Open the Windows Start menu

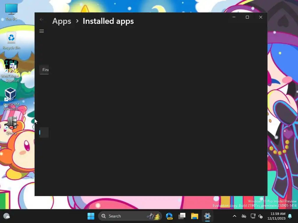pyautogui.click(x=91, y=216)
